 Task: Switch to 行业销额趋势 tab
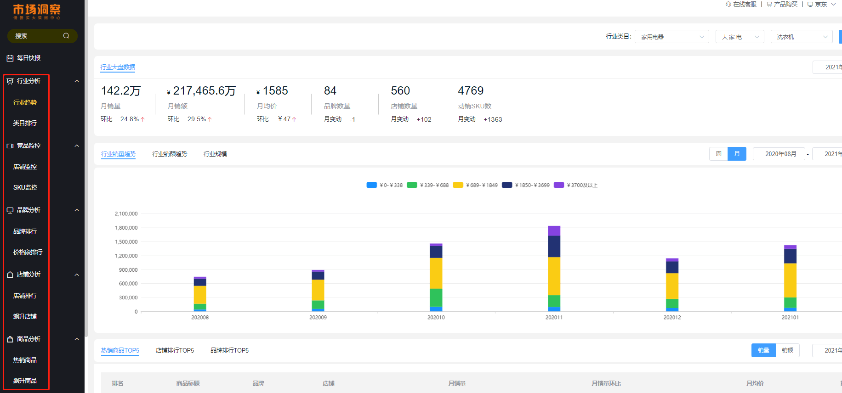170,154
